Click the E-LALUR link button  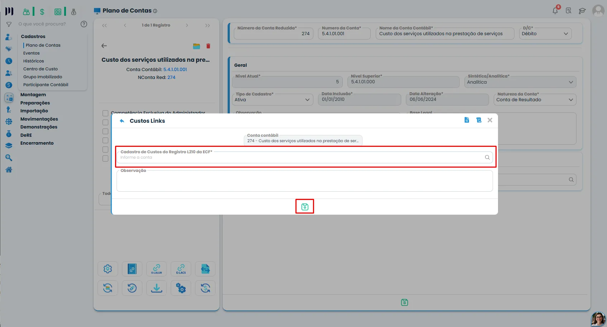point(157,269)
